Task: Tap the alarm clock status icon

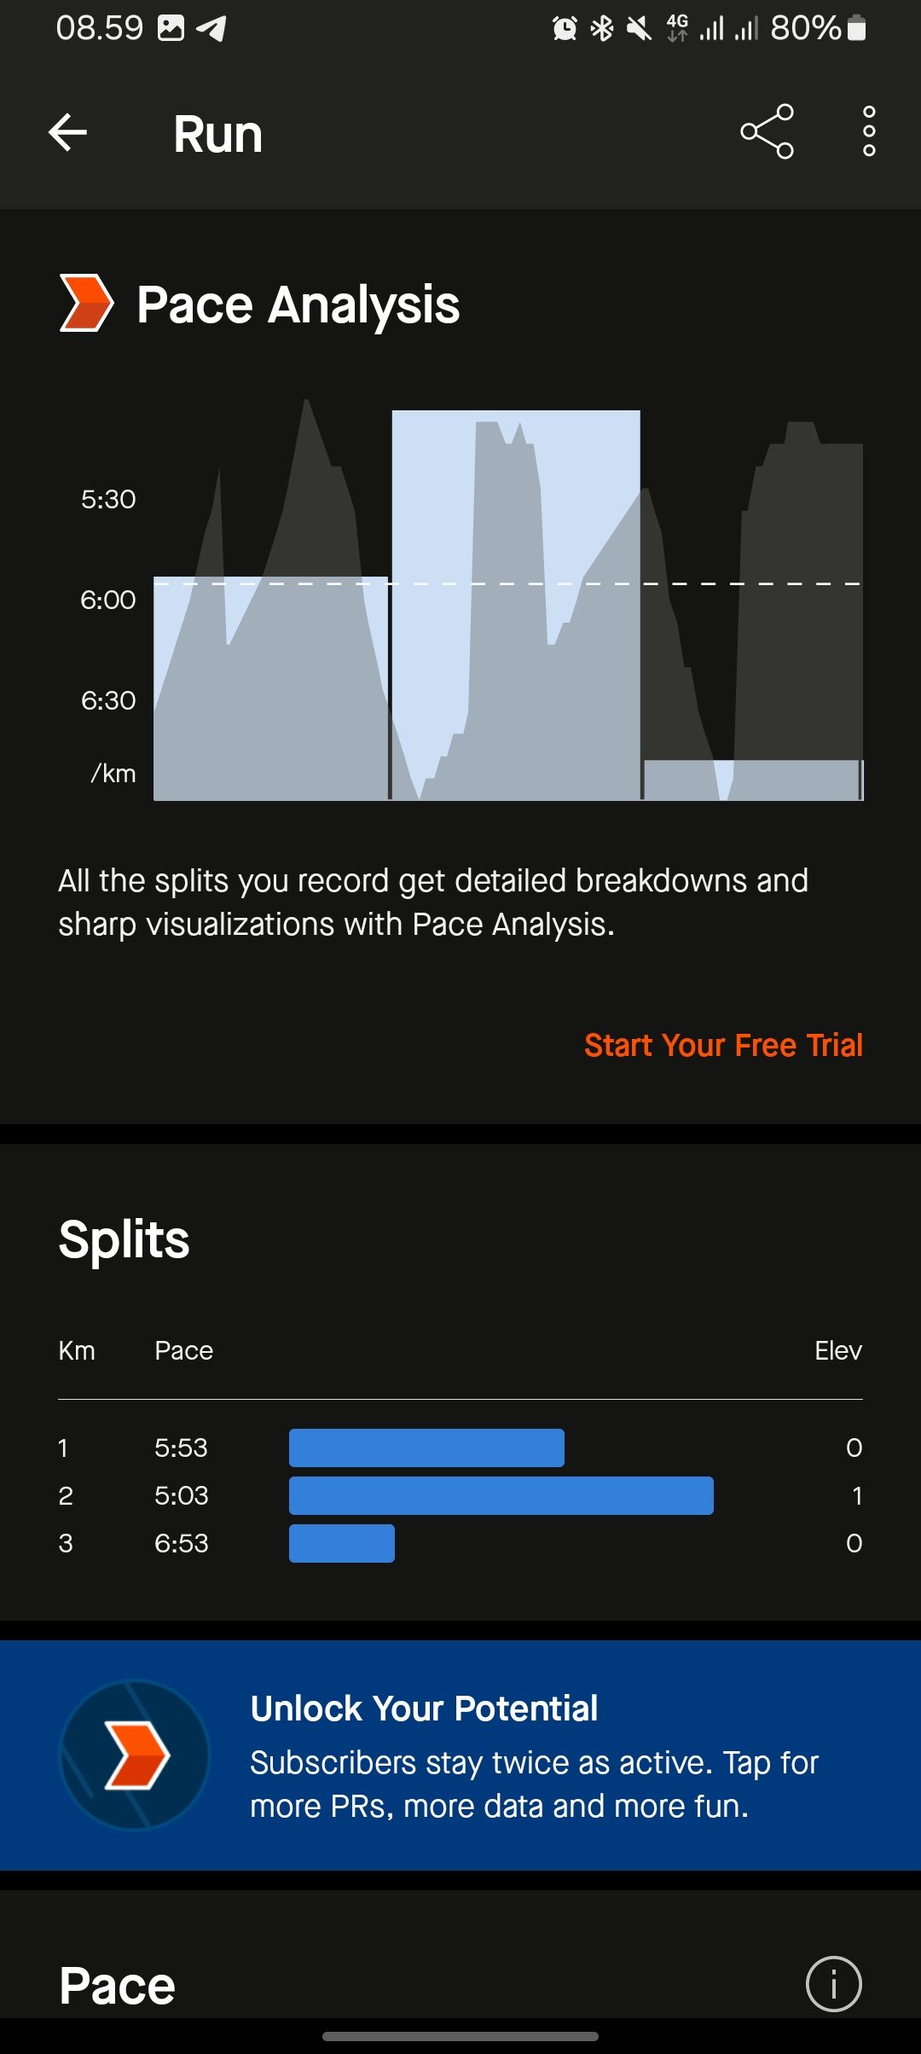Action: (564, 29)
